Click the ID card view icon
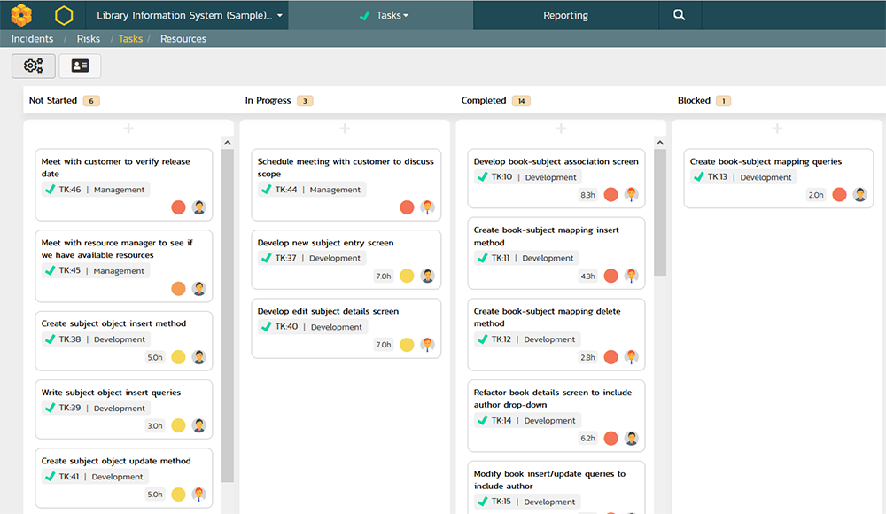This screenshot has width=886, height=514. (80, 66)
